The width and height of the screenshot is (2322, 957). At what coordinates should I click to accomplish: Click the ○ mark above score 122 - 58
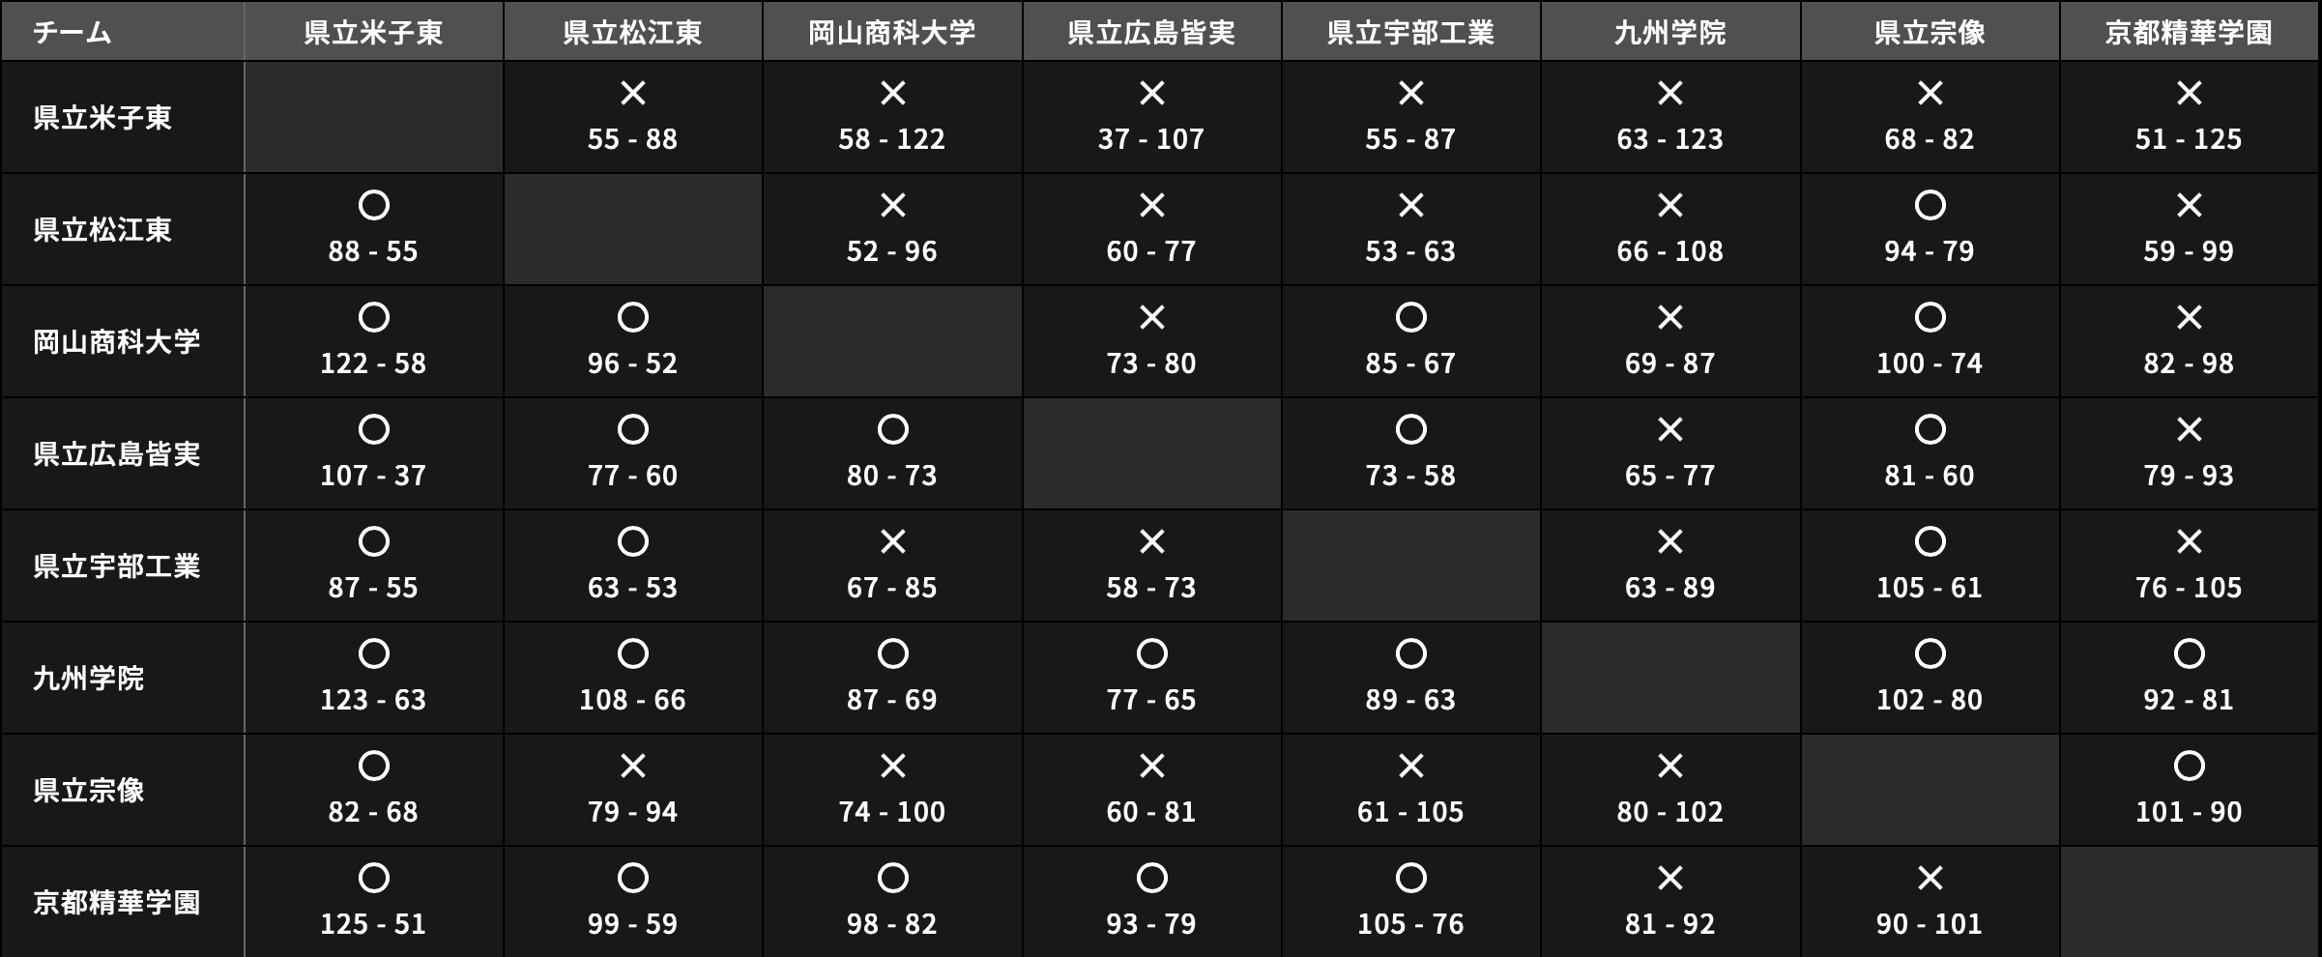374,318
